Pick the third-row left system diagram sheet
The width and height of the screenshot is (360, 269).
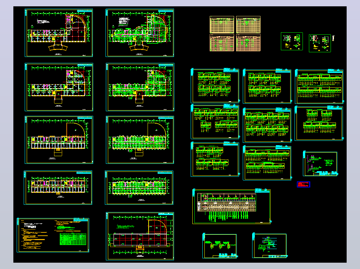coord(215,159)
